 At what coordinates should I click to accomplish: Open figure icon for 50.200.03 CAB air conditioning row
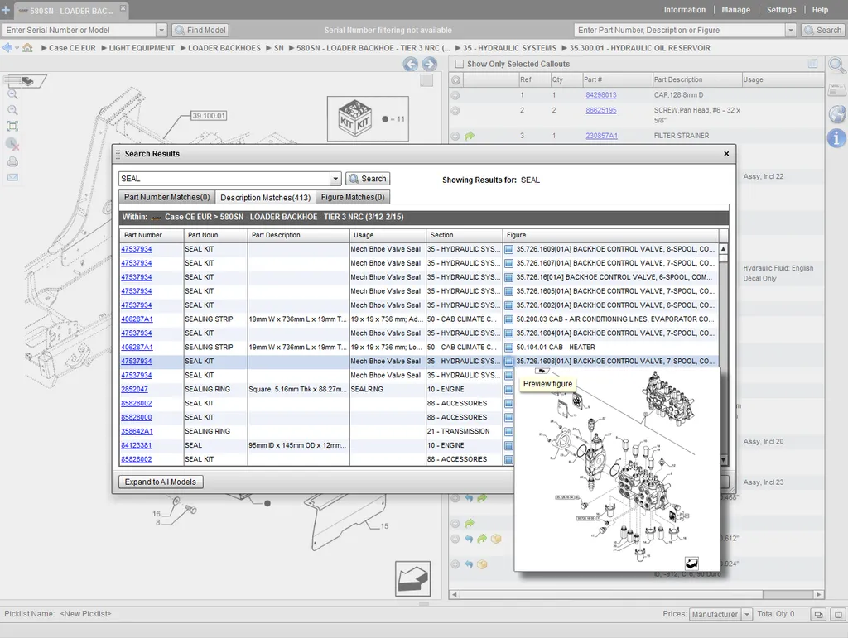coord(509,319)
